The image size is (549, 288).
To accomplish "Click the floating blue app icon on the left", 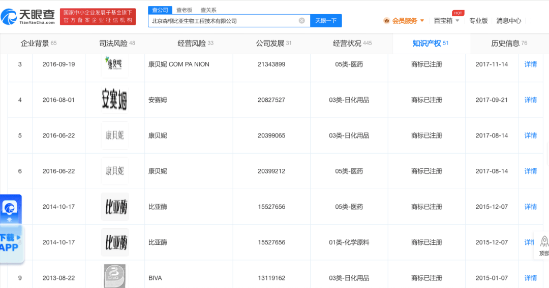I will [x=10, y=207].
